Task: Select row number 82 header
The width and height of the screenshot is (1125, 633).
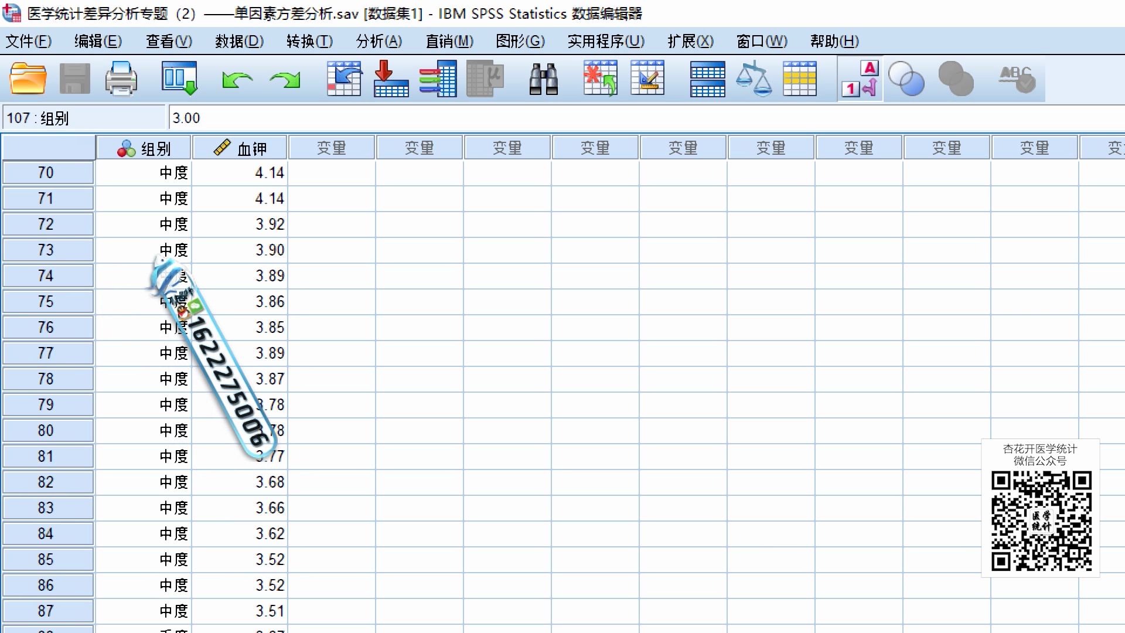Action: pos(46,482)
